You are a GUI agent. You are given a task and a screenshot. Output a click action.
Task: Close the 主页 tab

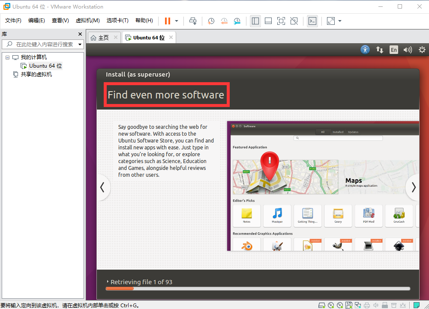[116, 37]
